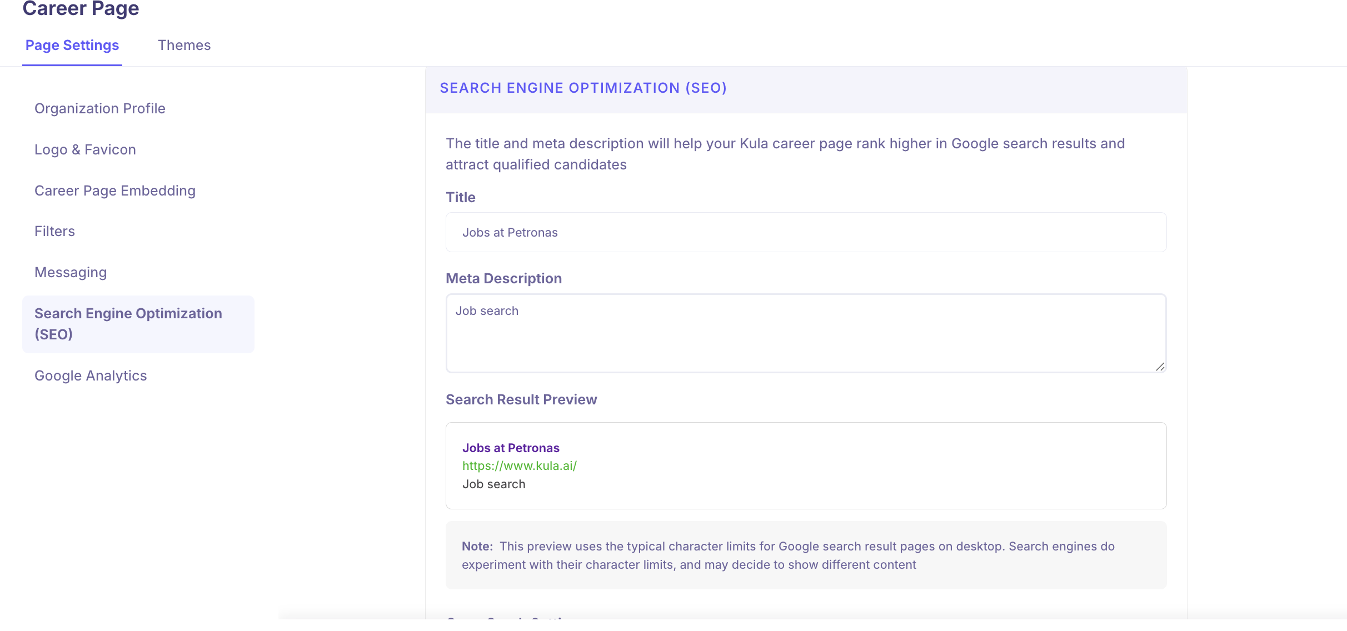Switch to the Page Settings tab
Viewport: 1347px width, 631px height.
click(x=72, y=46)
